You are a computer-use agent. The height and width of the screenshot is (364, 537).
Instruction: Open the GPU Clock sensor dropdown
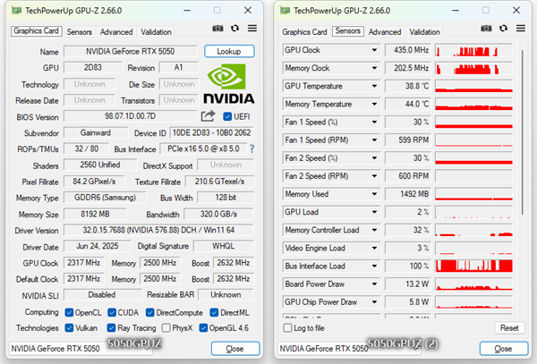coord(374,50)
